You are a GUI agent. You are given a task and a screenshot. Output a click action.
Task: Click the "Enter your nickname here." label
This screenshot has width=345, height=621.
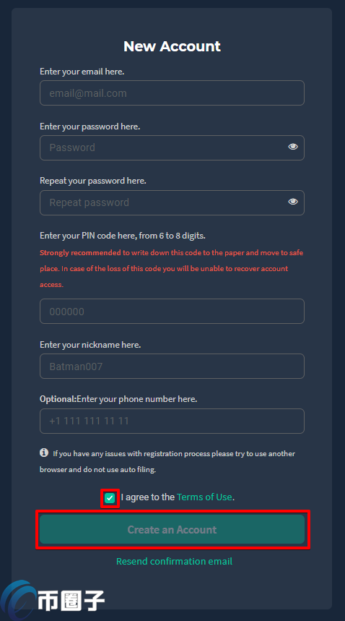[x=90, y=345]
